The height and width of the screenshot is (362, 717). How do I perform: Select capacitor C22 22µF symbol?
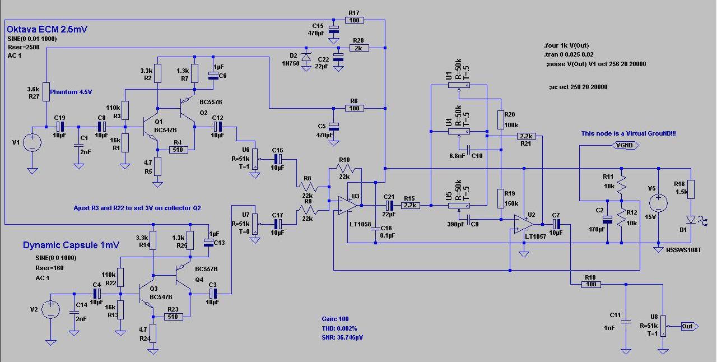339,57
